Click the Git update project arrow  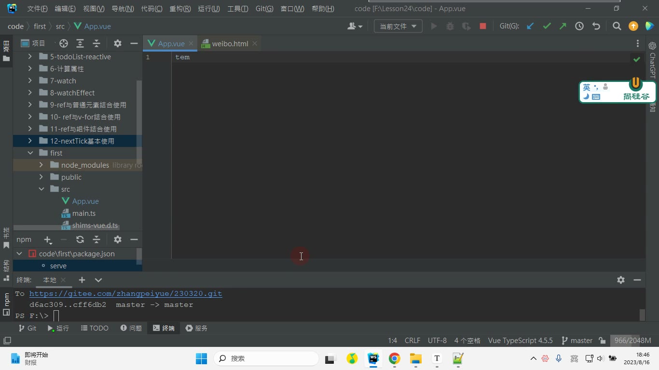click(x=530, y=26)
